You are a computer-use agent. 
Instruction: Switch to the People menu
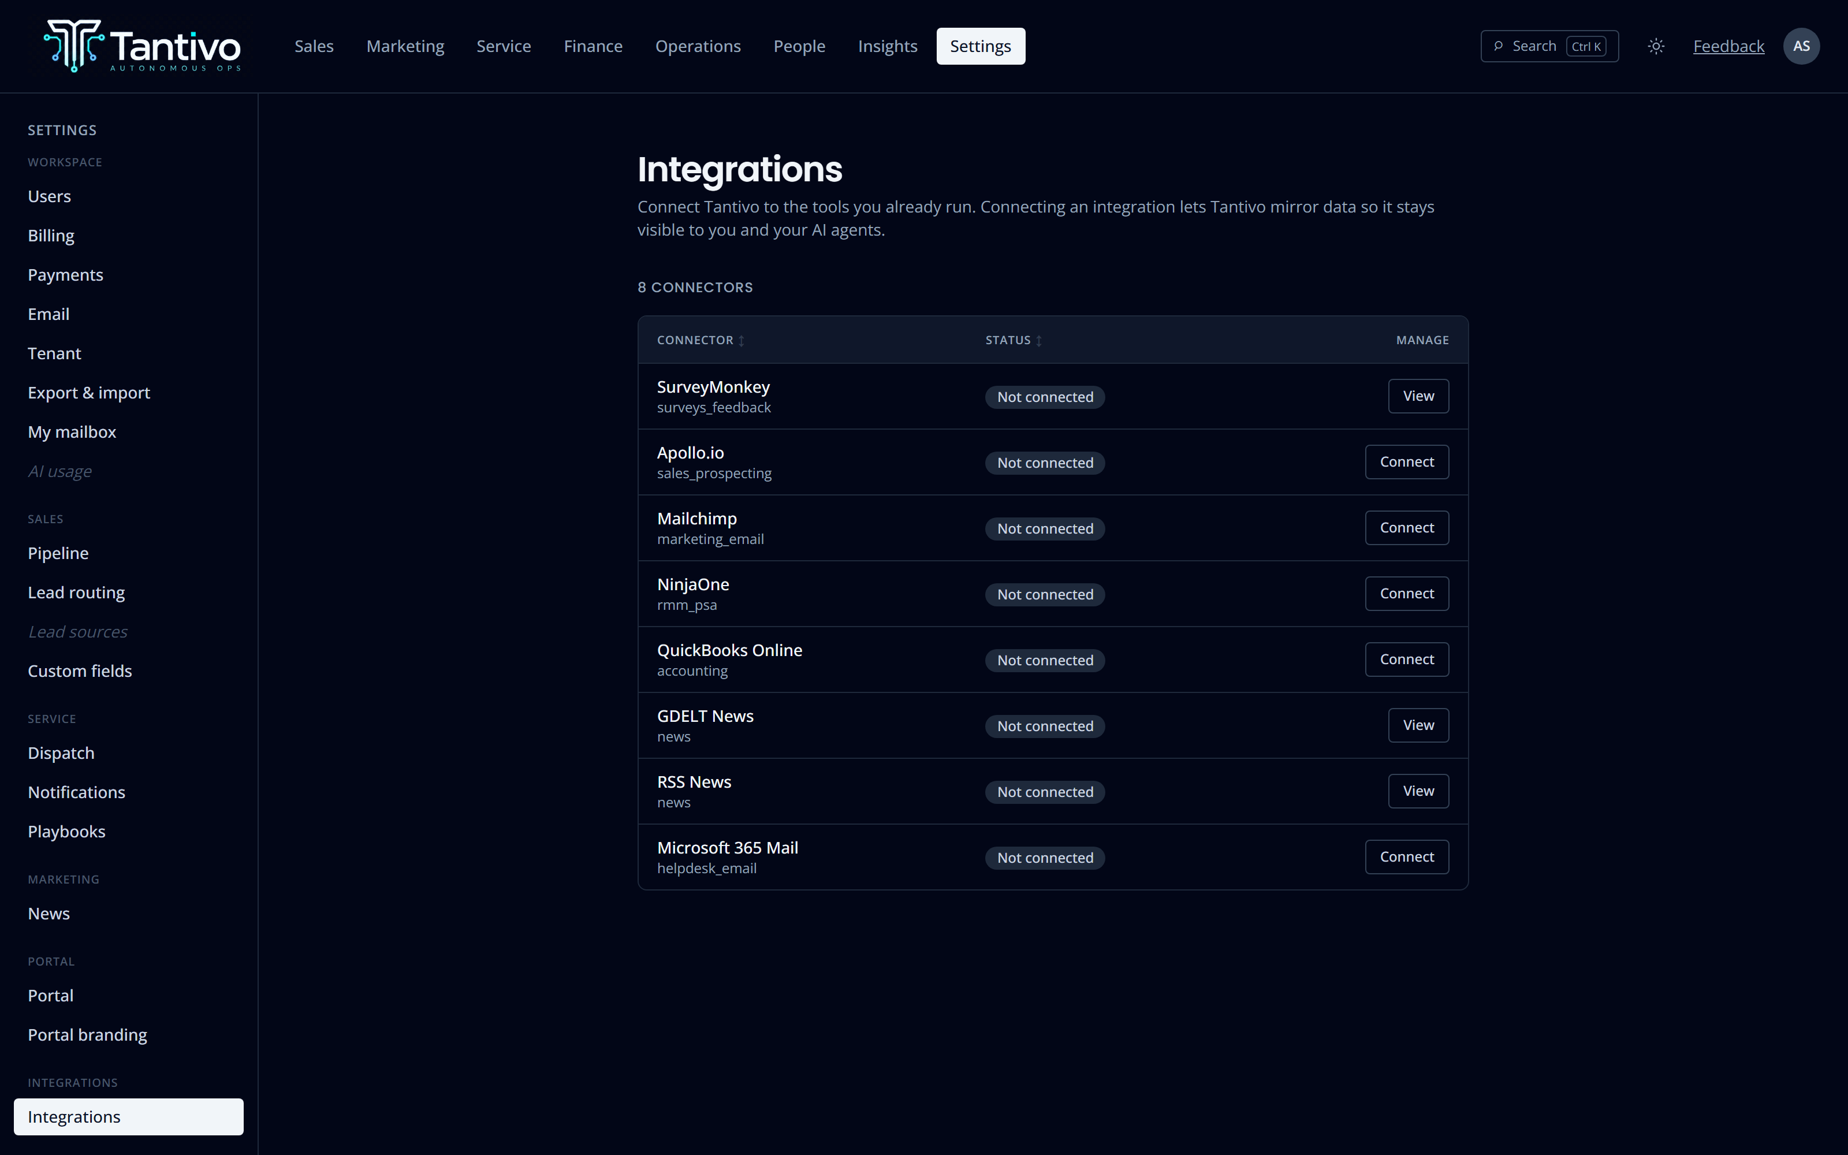pos(799,46)
